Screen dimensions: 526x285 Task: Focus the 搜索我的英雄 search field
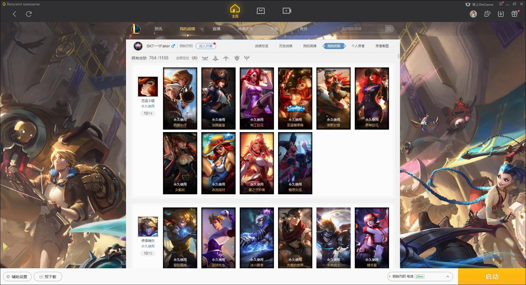click(362, 29)
